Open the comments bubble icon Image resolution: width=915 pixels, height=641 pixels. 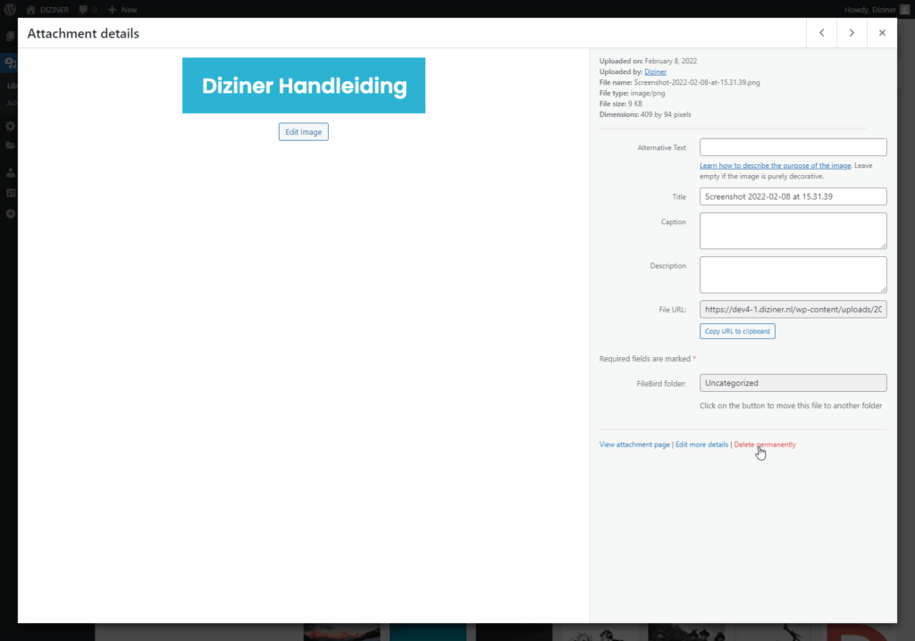[x=83, y=9]
